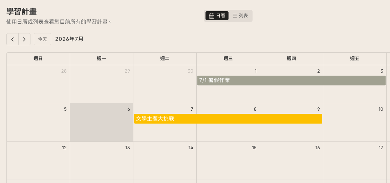This screenshot has height=183, width=390.
Task: Select date 14 in the calendar
Action: (191, 148)
